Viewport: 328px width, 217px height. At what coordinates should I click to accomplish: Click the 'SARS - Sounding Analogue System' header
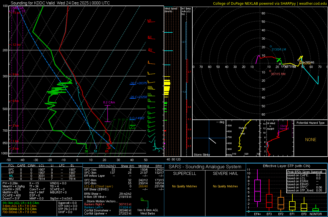(x=205, y=167)
